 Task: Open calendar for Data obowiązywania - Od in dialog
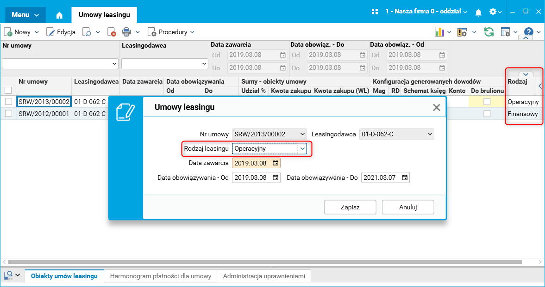tap(276, 177)
